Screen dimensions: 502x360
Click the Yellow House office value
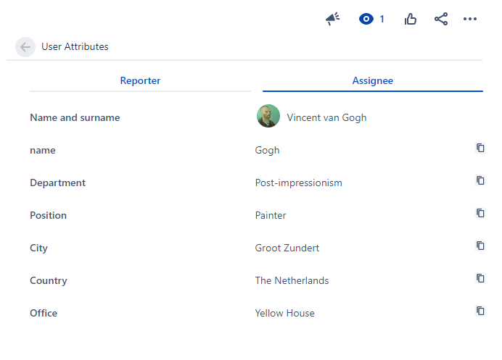click(284, 314)
